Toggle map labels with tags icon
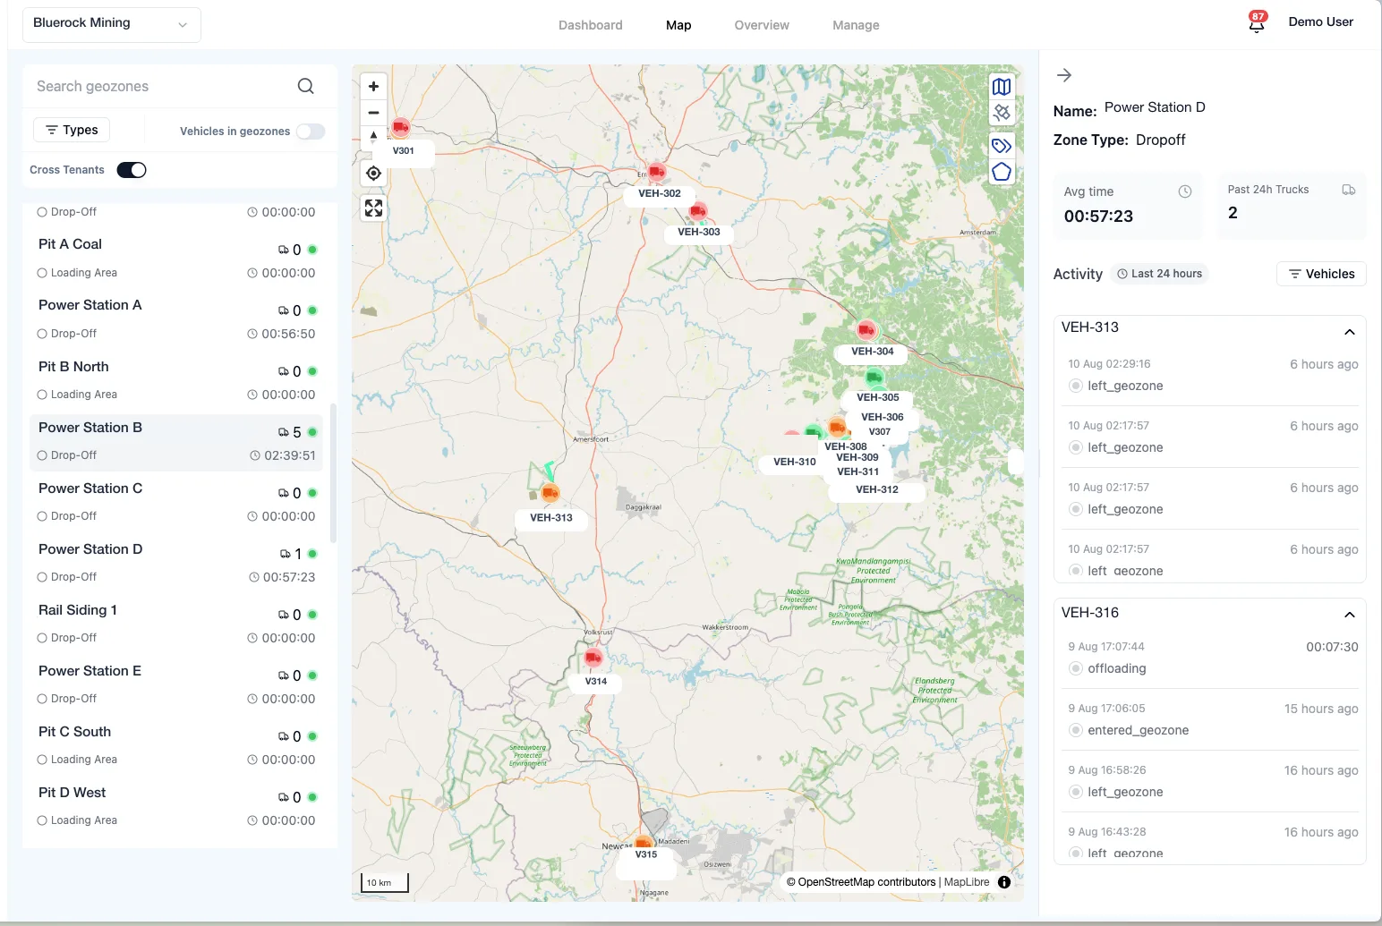The height and width of the screenshot is (926, 1382). click(x=1002, y=146)
